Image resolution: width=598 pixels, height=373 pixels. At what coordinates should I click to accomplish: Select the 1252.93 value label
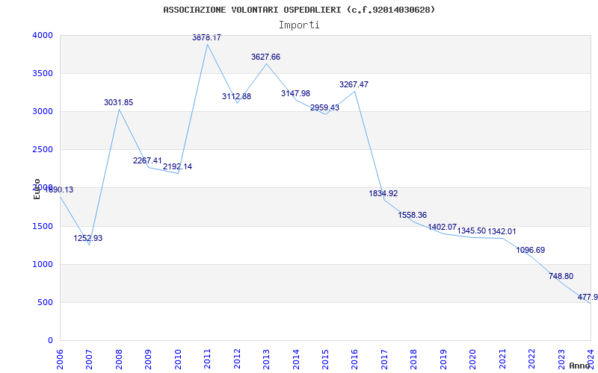click(x=87, y=239)
